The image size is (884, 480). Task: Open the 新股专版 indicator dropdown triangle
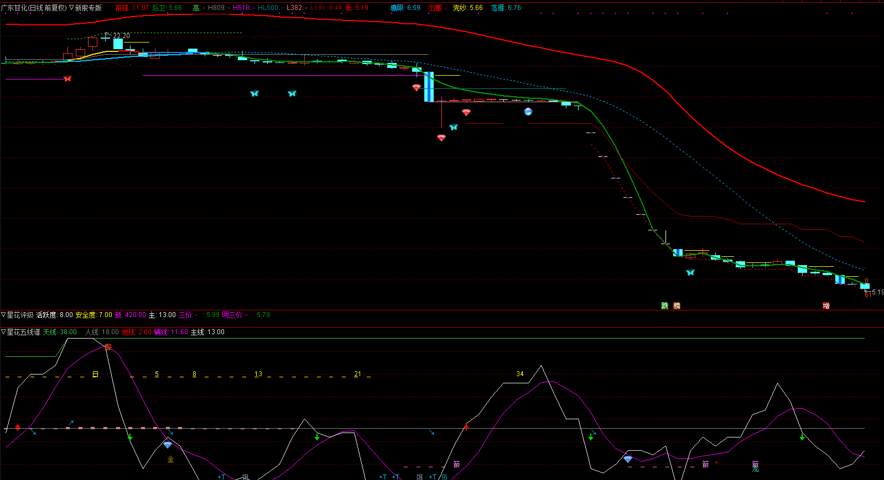pyautogui.click(x=71, y=8)
